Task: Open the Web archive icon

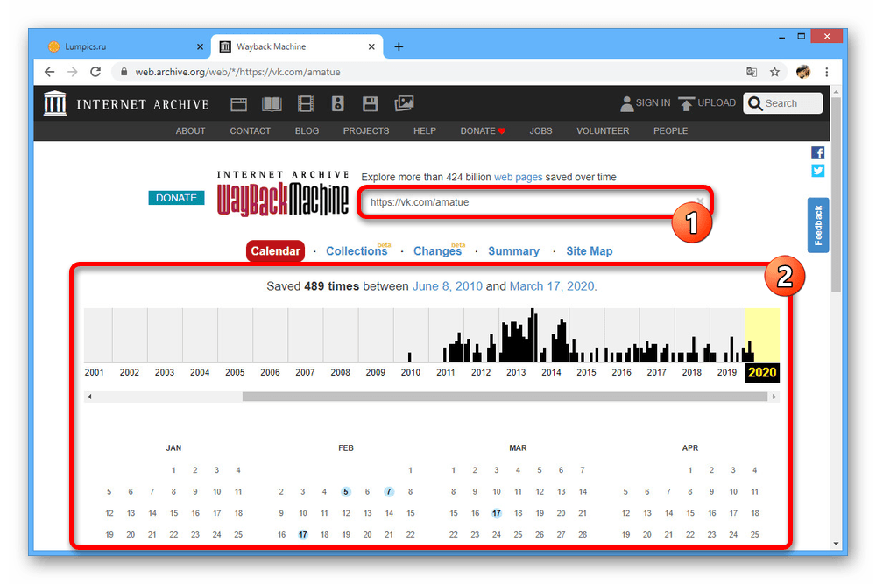Action: 238,104
